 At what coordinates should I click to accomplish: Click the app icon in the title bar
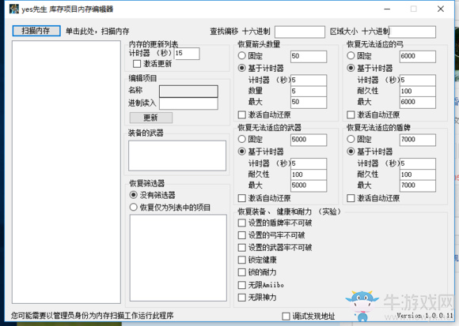click(x=13, y=9)
